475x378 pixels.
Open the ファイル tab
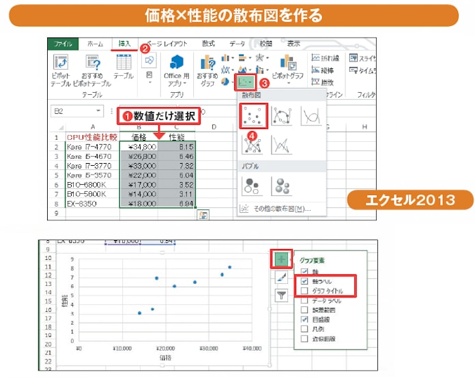pos(63,44)
